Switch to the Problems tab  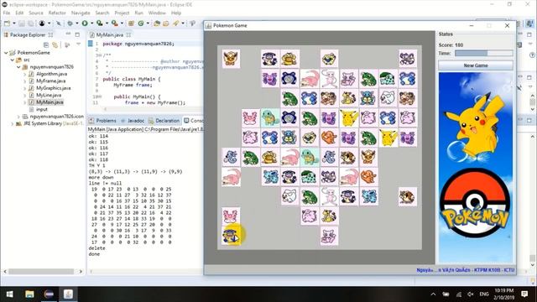[102, 121]
